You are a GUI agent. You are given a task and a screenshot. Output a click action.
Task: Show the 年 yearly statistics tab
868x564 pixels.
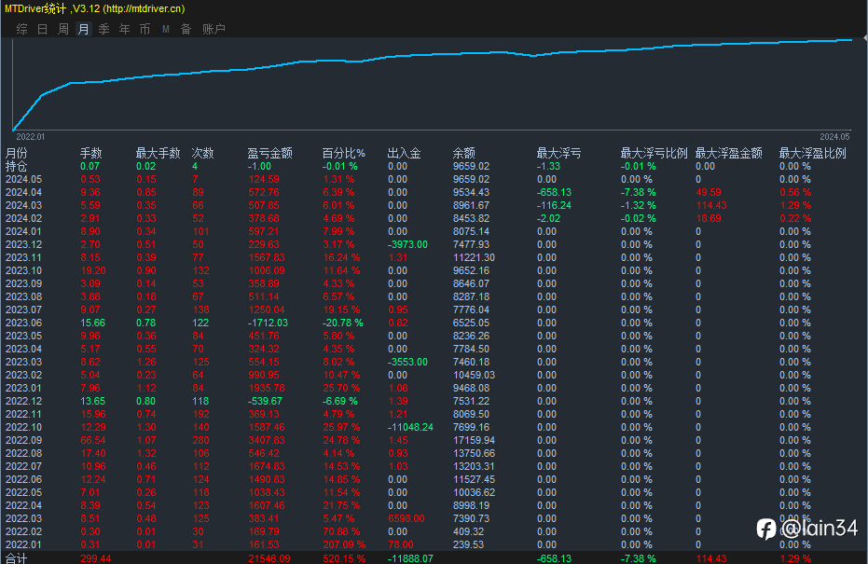pos(125,29)
